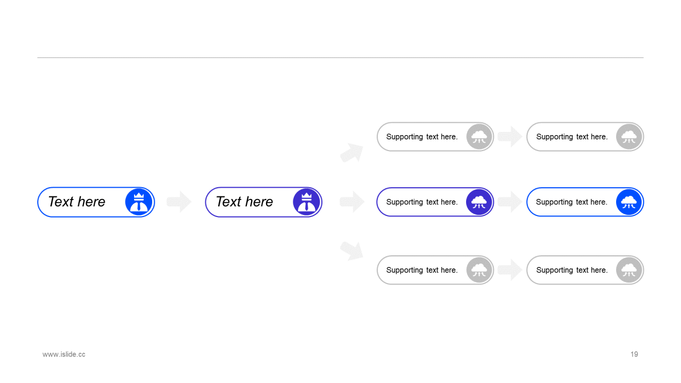
Task: Open the www.islide.cc footer link
Action: pyautogui.click(x=64, y=354)
